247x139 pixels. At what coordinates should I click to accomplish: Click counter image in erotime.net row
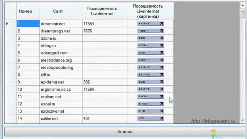[151, 97]
